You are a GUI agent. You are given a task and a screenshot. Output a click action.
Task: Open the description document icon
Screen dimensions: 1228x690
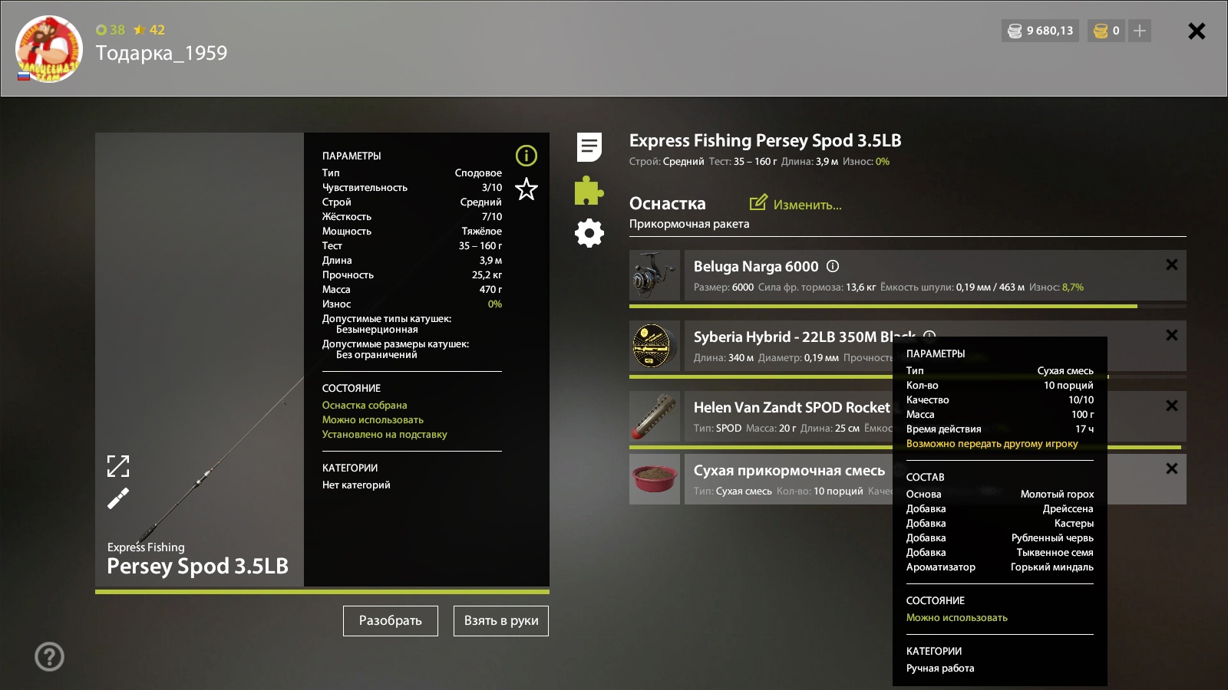(x=589, y=147)
